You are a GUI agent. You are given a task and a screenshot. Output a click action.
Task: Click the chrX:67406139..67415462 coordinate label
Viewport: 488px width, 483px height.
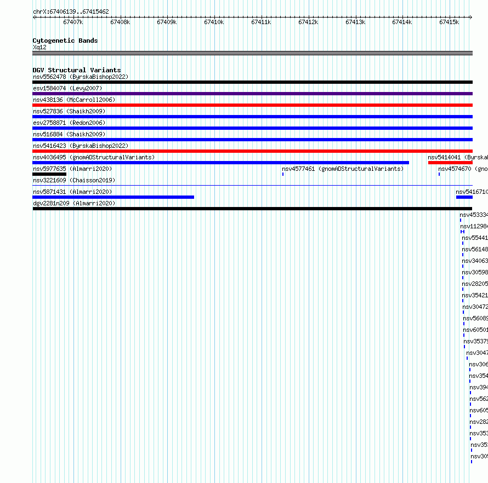click(x=71, y=12)
